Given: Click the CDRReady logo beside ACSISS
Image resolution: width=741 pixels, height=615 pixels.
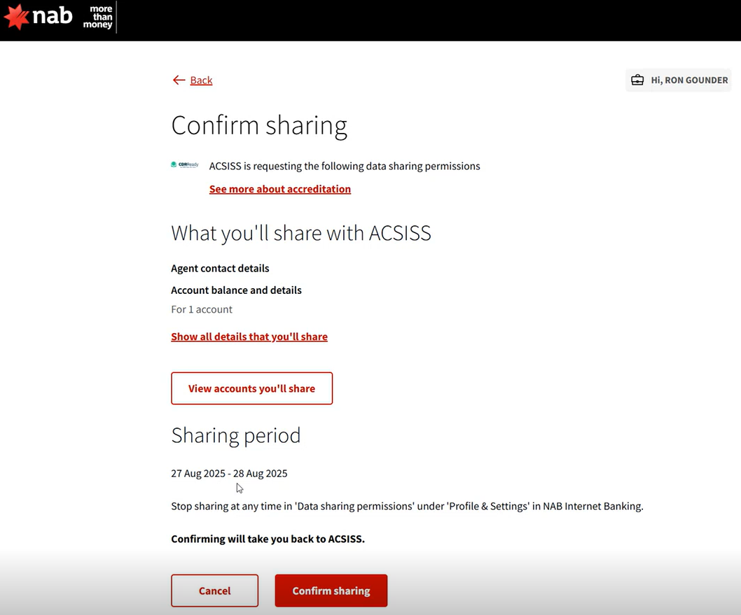Looking at the screenshot, I should tap(185, 166).
